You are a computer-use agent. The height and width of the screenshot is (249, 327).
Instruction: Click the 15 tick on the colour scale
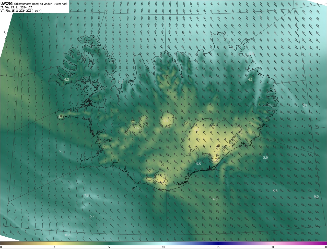point(218,247)
